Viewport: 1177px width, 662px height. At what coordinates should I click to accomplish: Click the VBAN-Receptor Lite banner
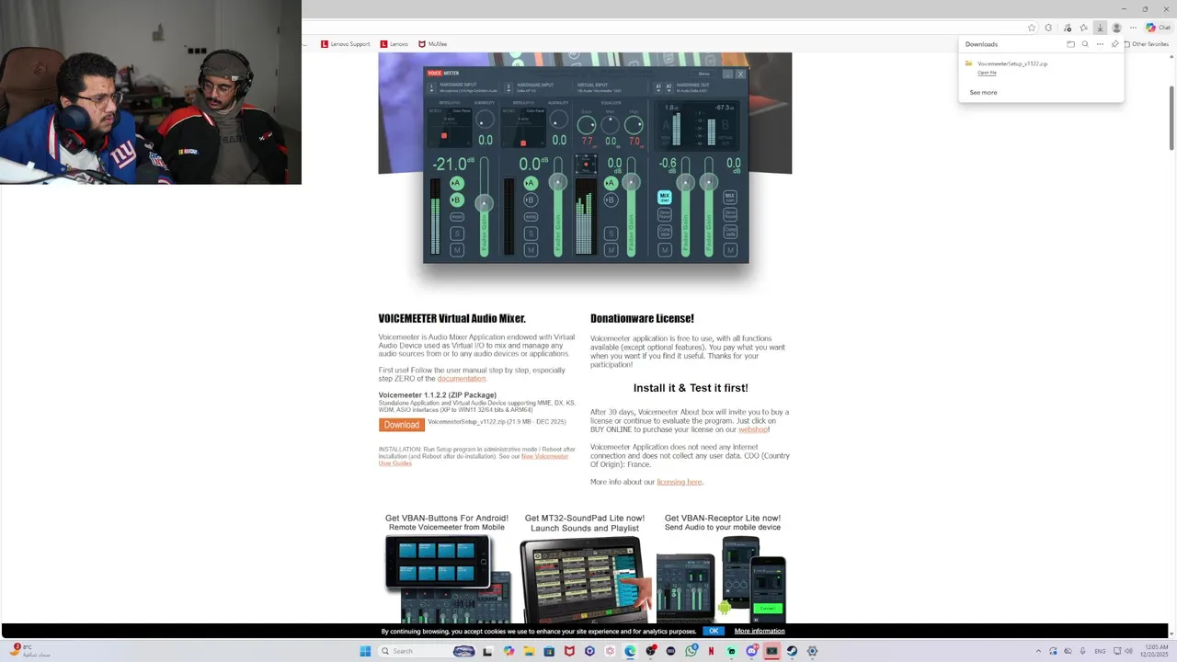tap(723, 568)
